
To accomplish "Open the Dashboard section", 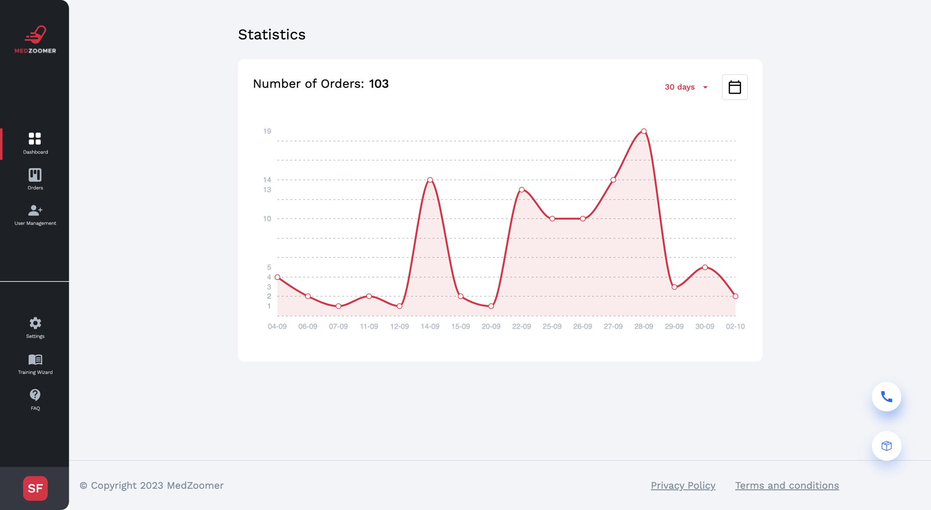I will coord(35,143).
